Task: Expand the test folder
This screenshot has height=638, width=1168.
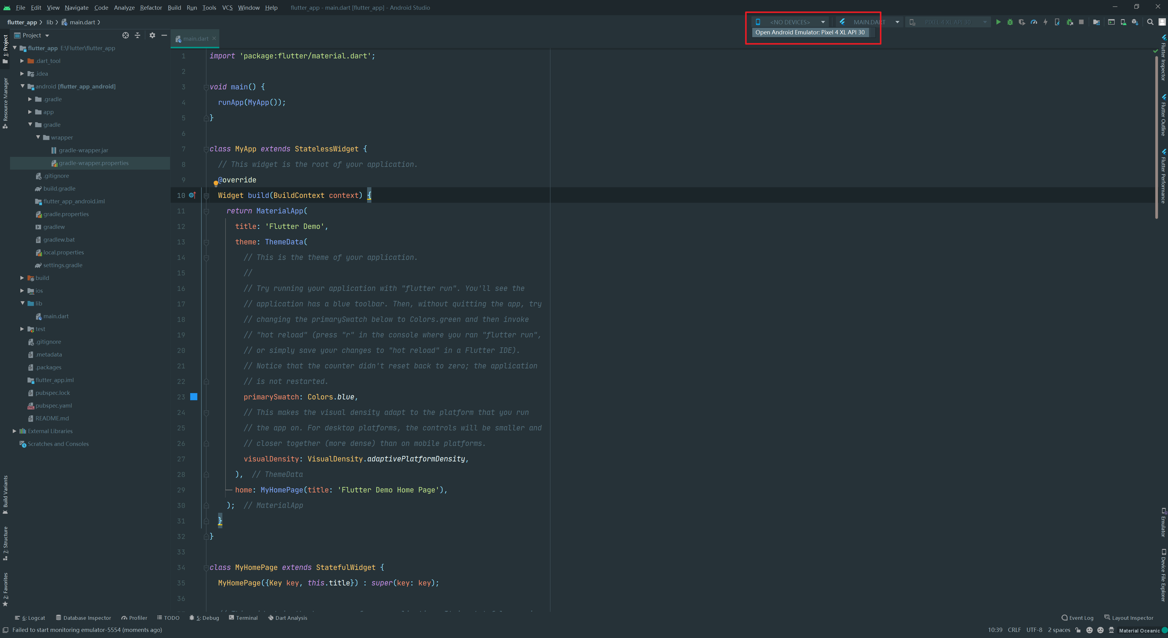Action: coord(22,329)
